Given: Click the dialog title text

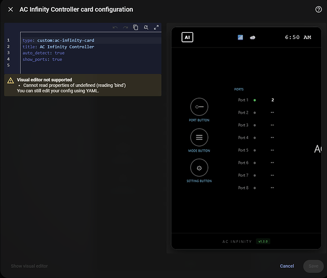Looking at the screenshot, I should coord(76,9).
